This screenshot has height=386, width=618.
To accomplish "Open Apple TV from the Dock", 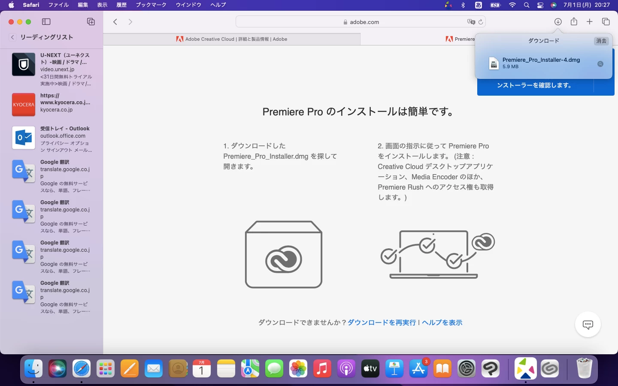I will coord(370,368).
